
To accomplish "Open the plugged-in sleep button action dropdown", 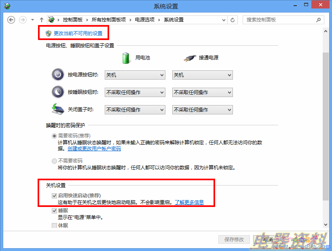I will (203, 92).
